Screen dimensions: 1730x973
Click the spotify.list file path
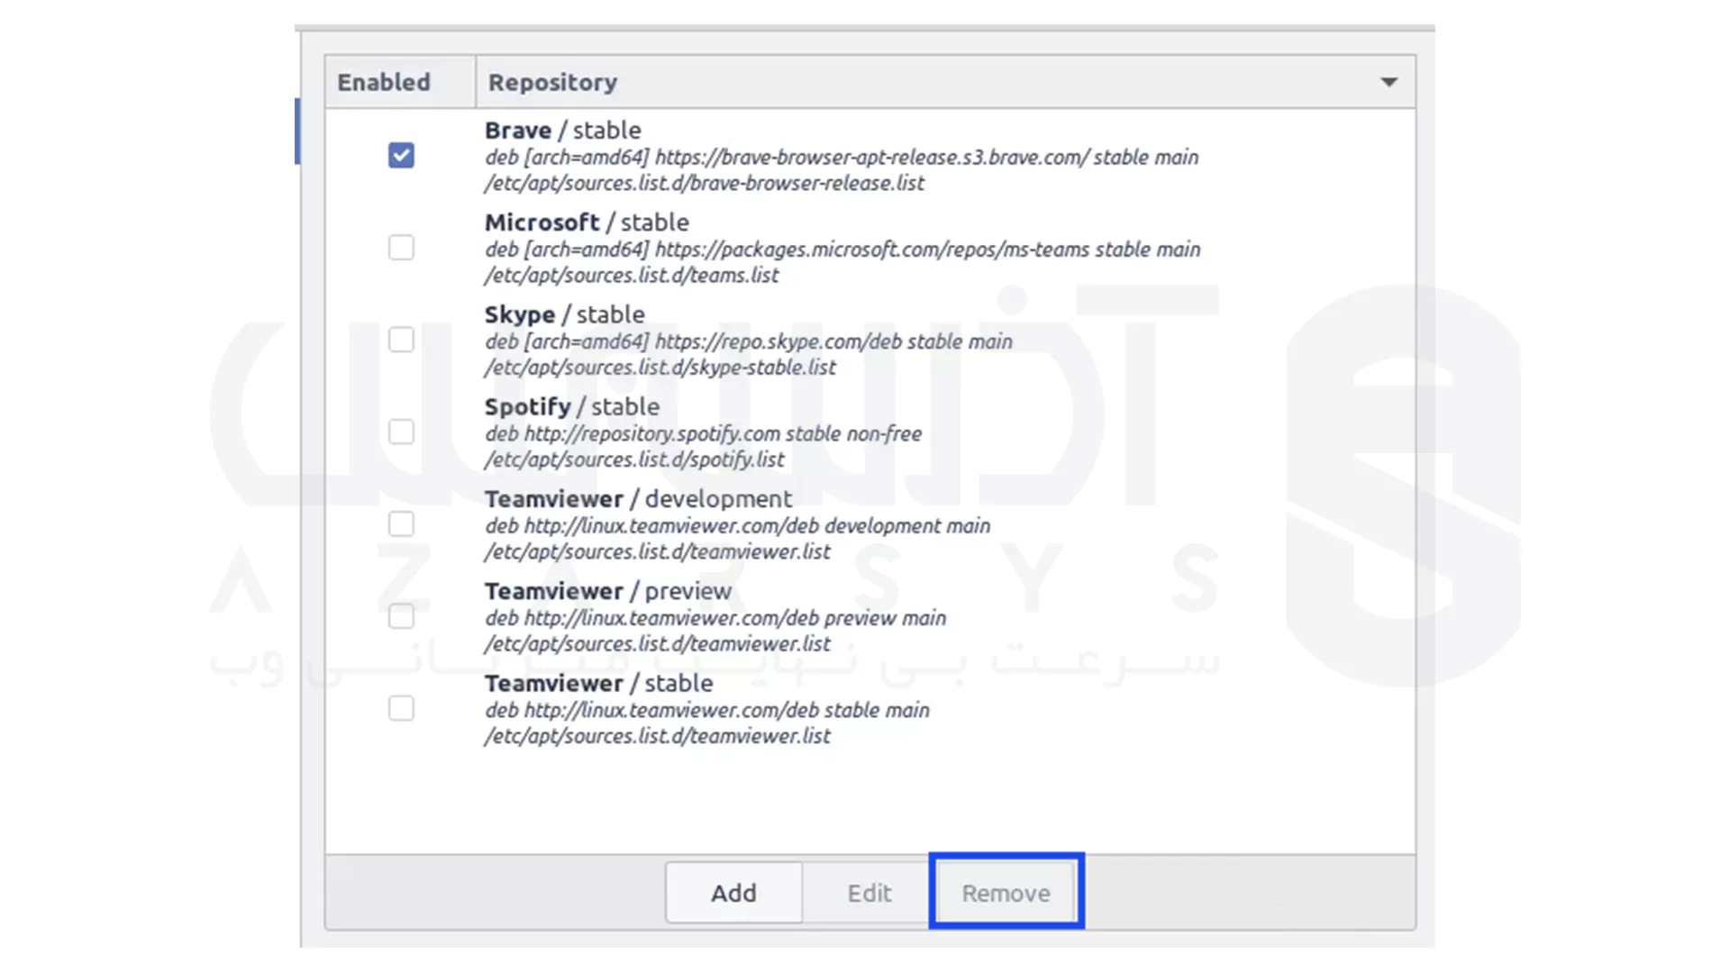coord(634,459)
